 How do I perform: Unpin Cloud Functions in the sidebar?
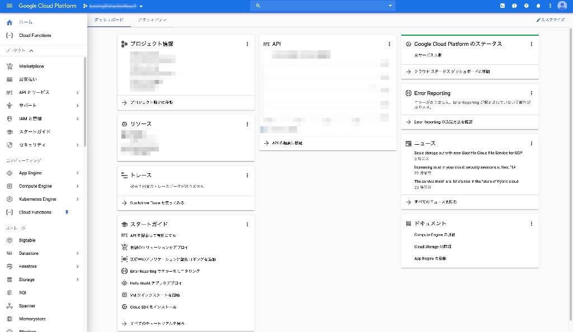pyautogui.click(x=67, y=212)
